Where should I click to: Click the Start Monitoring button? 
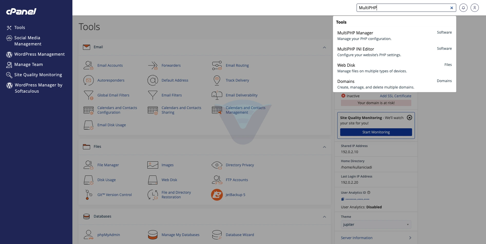pos(376,132)
